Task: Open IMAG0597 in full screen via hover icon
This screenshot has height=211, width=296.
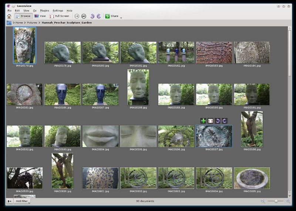Action: tap(210, 121)
